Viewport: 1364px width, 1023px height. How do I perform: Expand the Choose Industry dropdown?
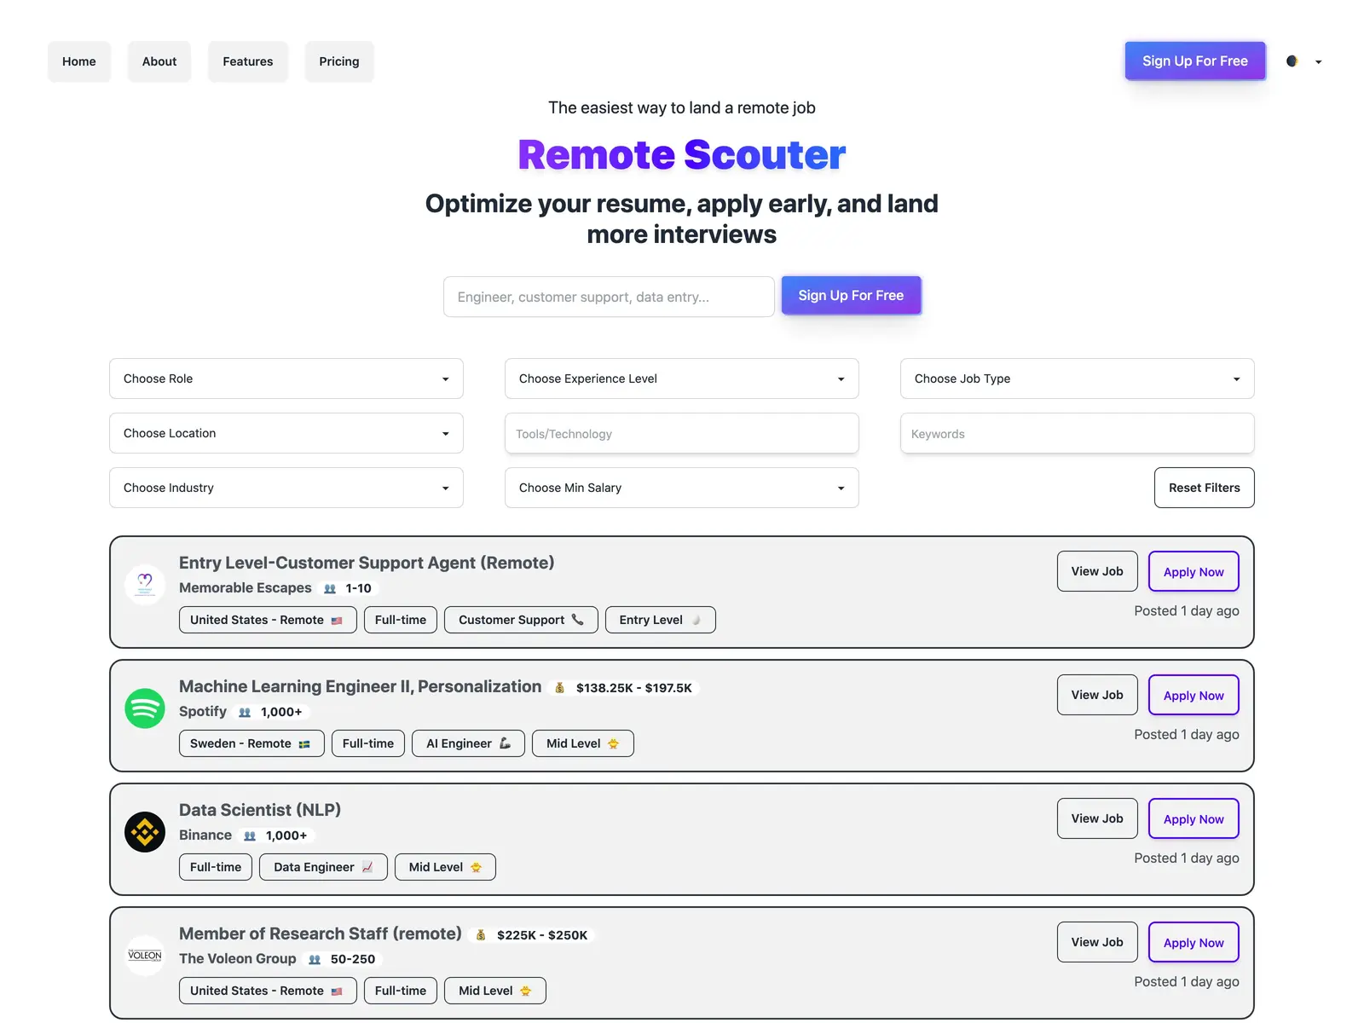286,488
